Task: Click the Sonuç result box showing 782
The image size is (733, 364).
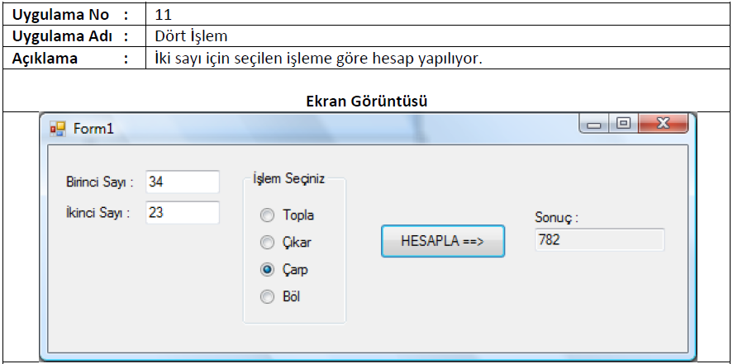Action: click(599, 240)
